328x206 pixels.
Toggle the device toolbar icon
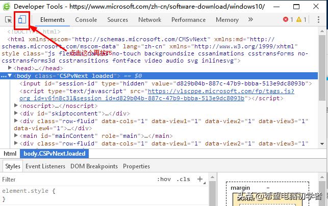[x=22, y=20]
